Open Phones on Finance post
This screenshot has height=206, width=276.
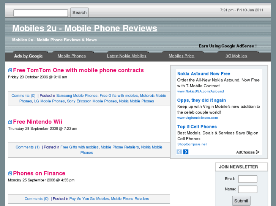click(39, 173)
